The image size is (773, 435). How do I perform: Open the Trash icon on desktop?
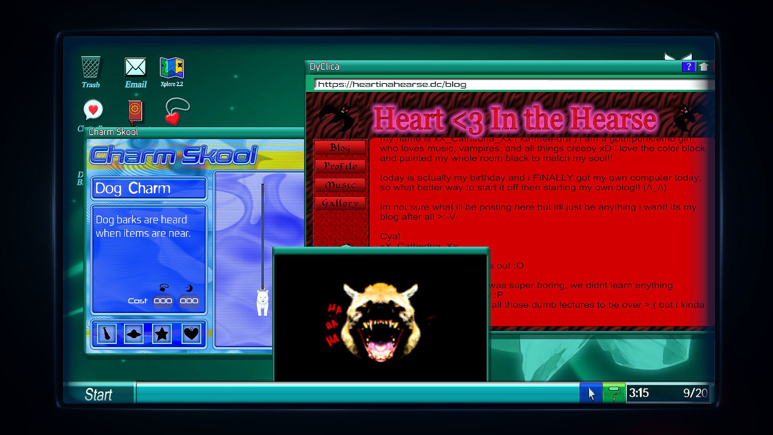click(91, 68)
